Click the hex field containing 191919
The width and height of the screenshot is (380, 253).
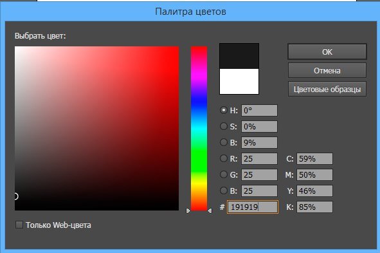(x=253, y=207)
